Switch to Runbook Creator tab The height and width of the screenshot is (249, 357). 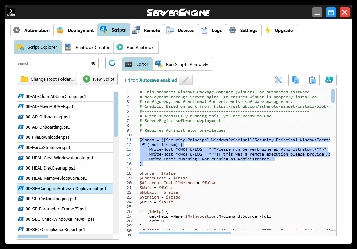point(88,47)
